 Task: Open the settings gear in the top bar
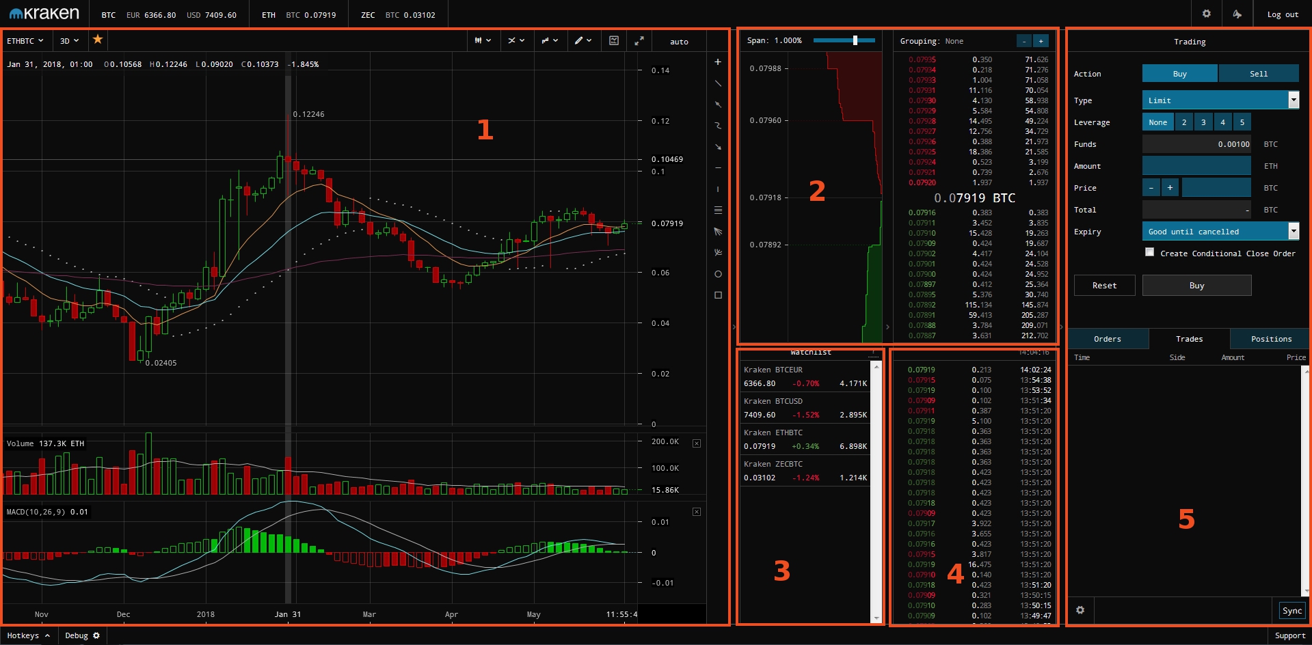tap(1207, 14)
